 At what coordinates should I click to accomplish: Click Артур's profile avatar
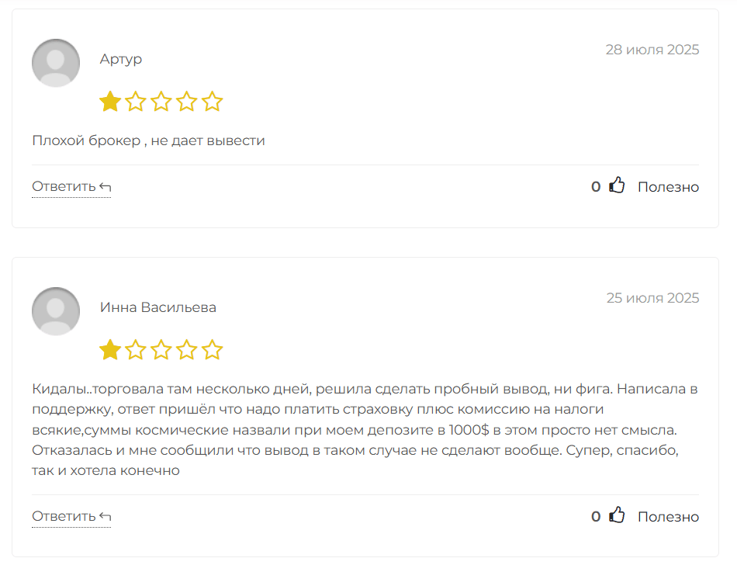pyautogui.click(x=56, y=63)
